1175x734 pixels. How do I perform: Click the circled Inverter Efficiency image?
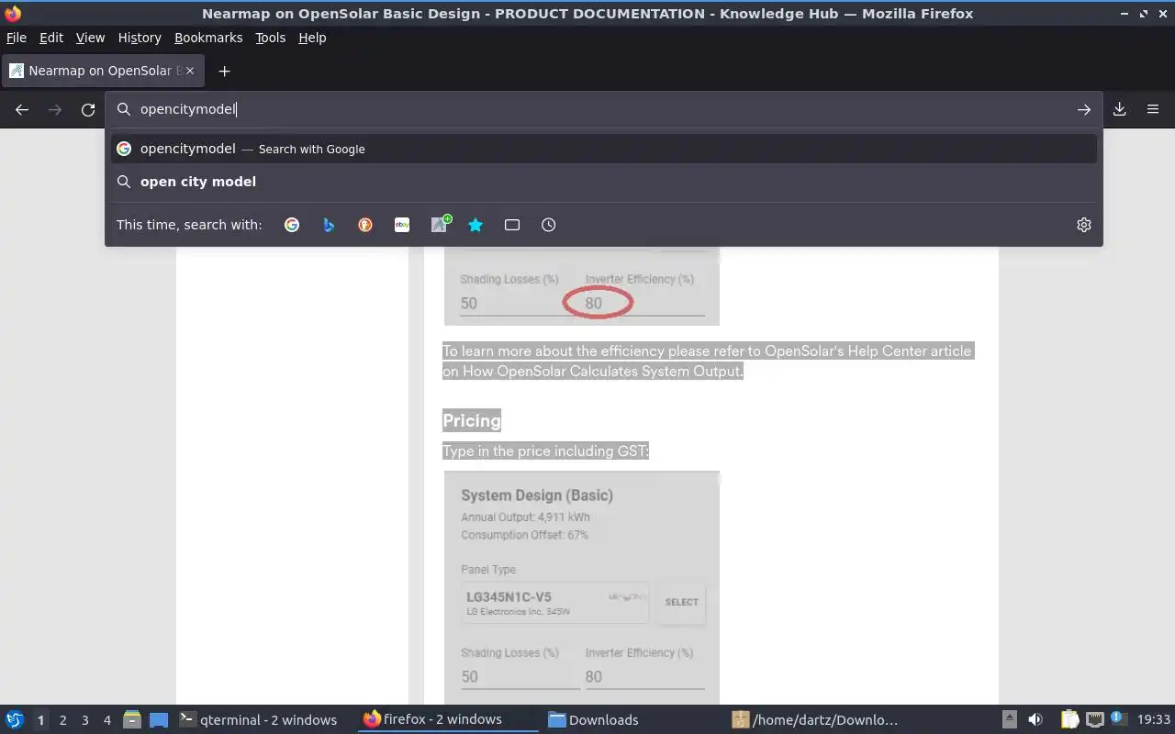click(x=582, y=286)
